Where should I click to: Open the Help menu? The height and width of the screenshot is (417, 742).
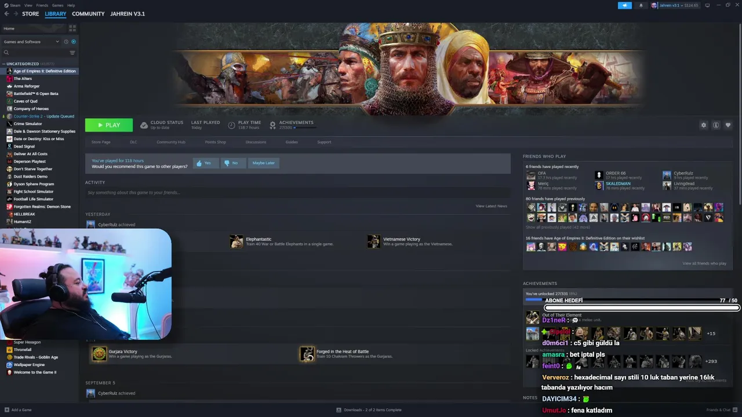coord(71,5)
